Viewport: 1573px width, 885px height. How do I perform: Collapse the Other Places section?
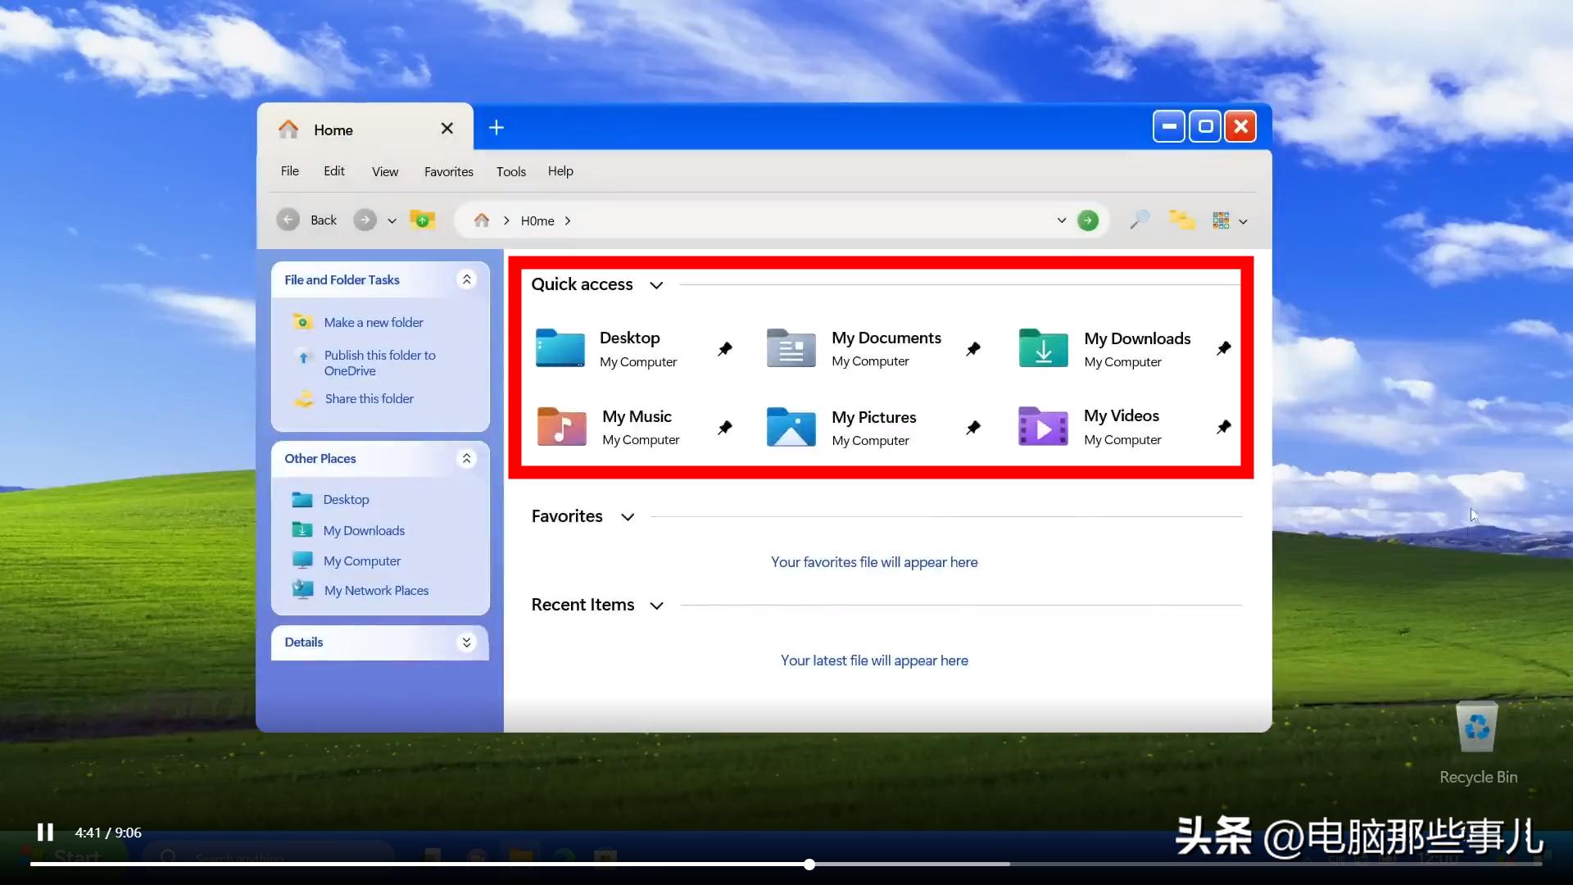[466, 459]
